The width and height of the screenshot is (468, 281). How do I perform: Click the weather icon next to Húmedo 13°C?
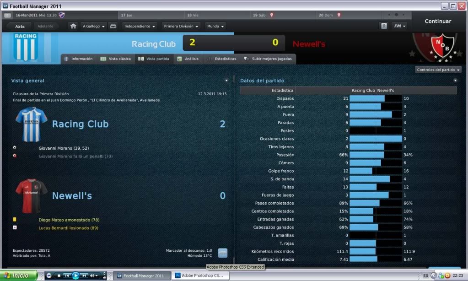(x=223, y=253)
